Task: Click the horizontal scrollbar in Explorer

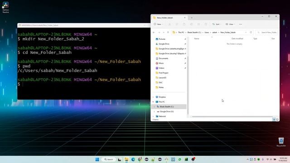Action: (232, 117)
